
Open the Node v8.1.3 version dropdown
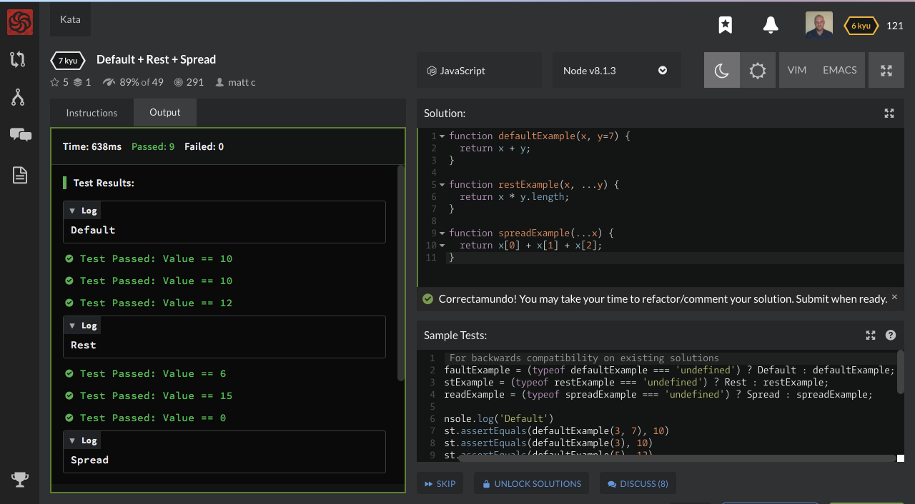point(617,70)
